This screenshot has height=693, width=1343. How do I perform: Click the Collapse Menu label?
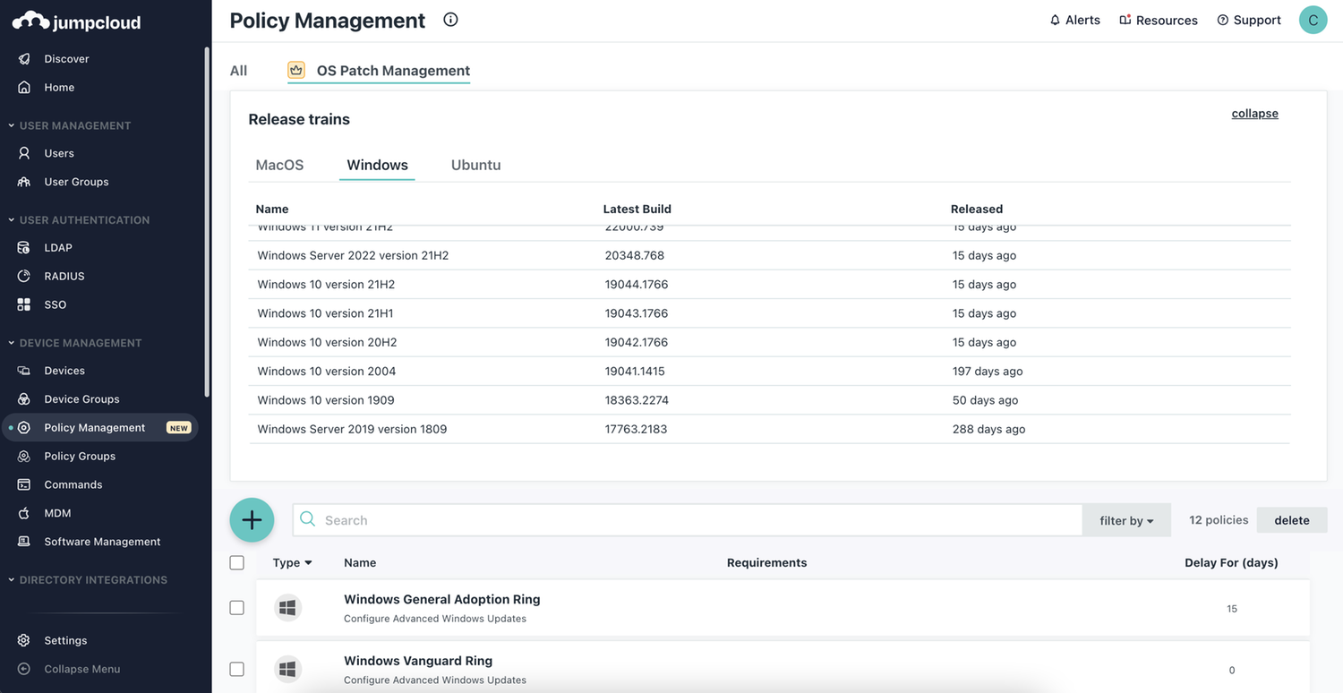tap(81, 669)
